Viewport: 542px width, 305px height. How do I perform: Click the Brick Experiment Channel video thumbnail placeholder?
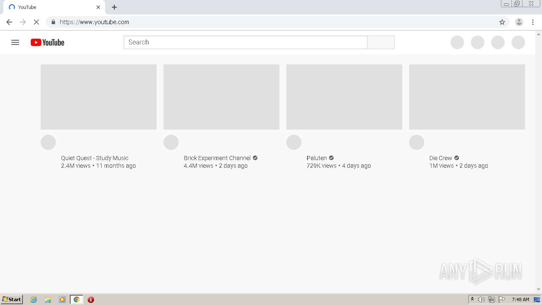221,97
